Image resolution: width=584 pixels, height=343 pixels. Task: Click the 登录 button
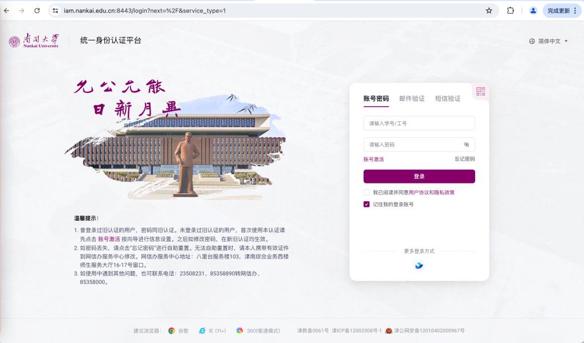tap(419, 176)
